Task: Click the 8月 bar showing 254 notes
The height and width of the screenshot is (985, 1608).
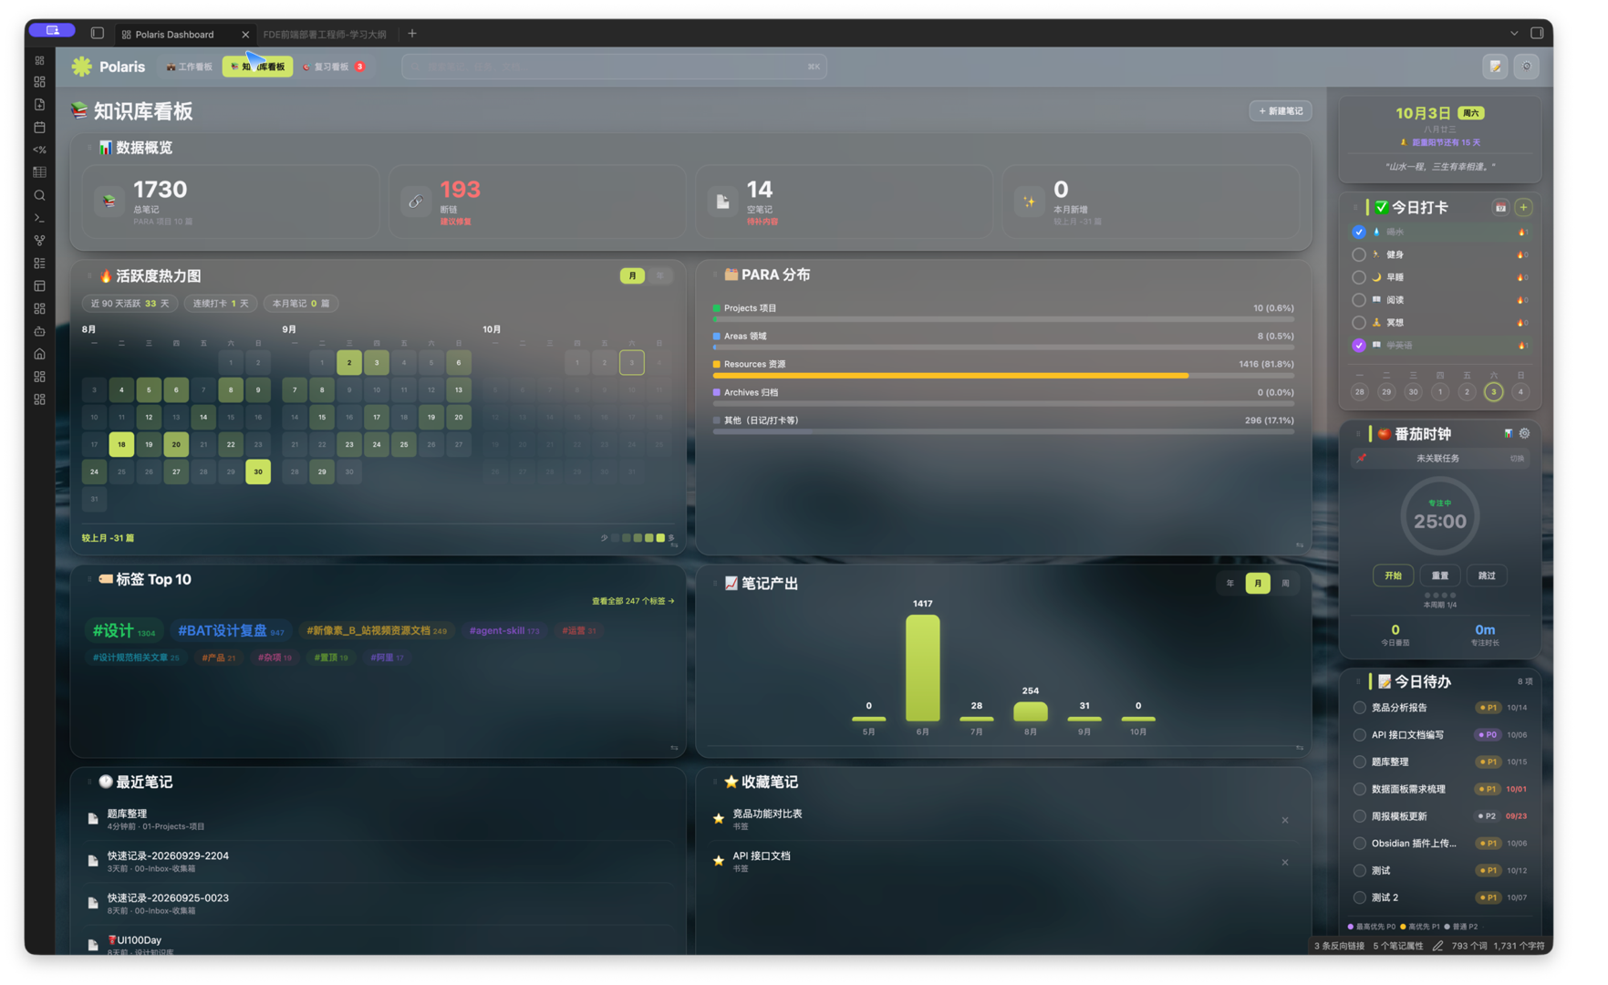Action: (1030, 711)
